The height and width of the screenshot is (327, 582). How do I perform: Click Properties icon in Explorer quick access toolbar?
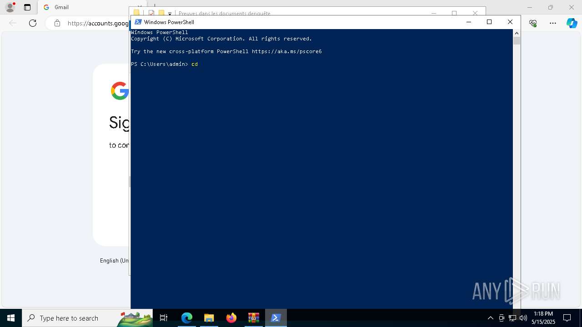(151, 13)
